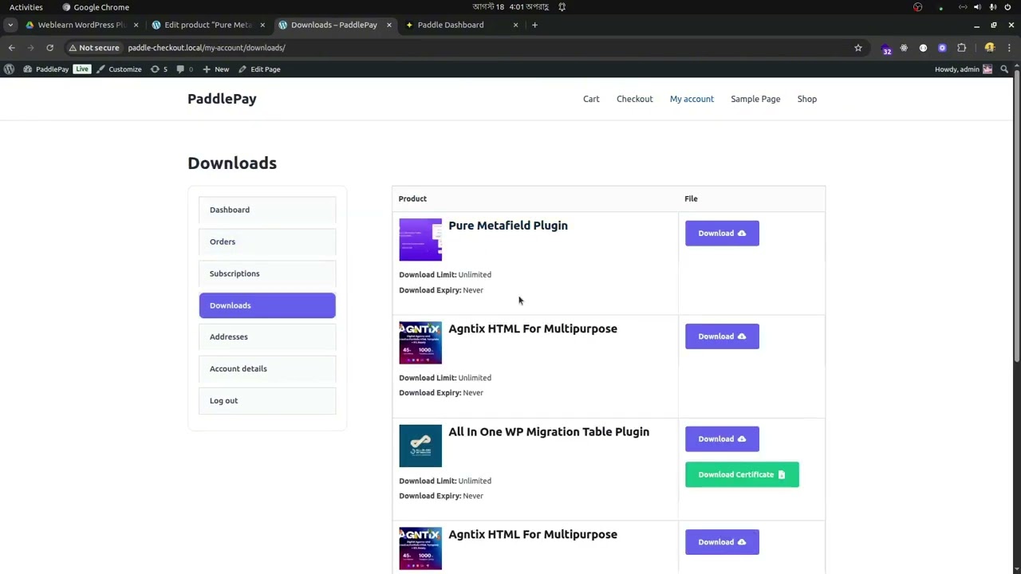
Task: Open the New content menu in admin bar
Action: 215,69
